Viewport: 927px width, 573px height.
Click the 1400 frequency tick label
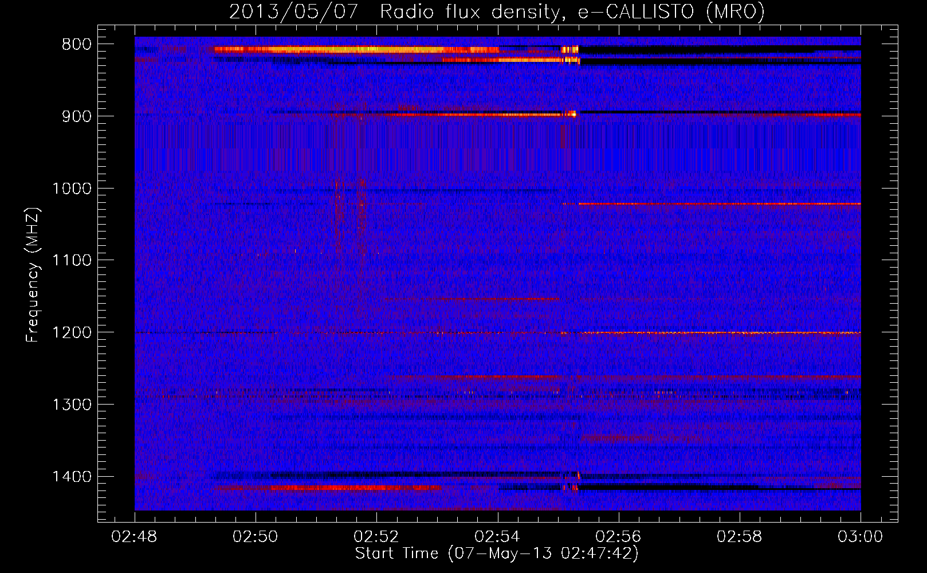pos(72,477)
